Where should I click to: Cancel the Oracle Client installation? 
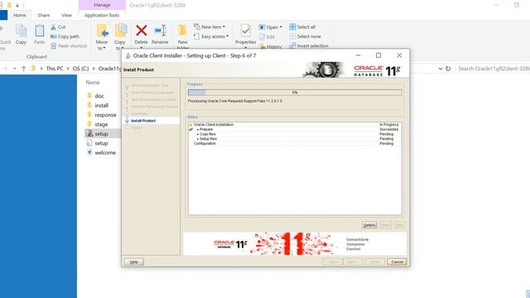397,262
